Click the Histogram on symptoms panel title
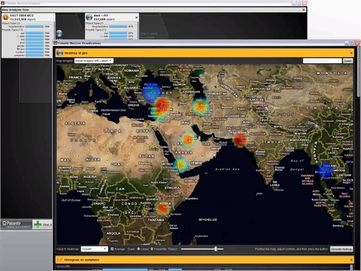361x271 pixels. (82, 260)
